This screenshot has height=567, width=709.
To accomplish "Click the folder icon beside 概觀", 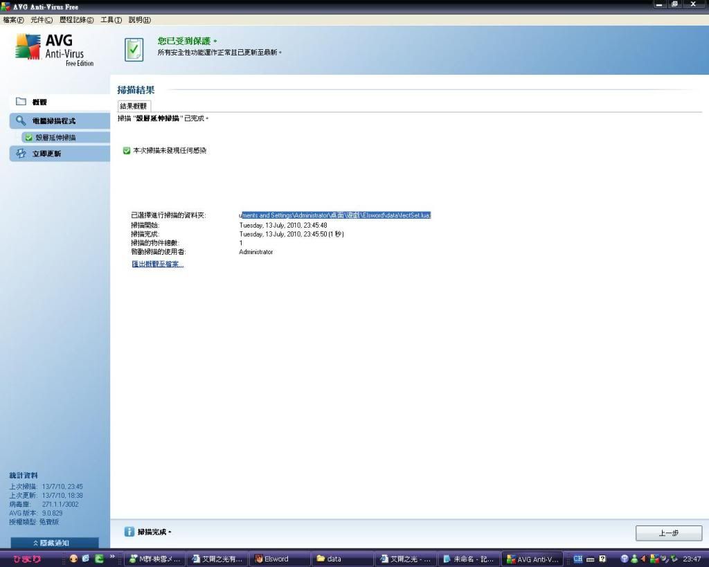I will tap(21, 101).
